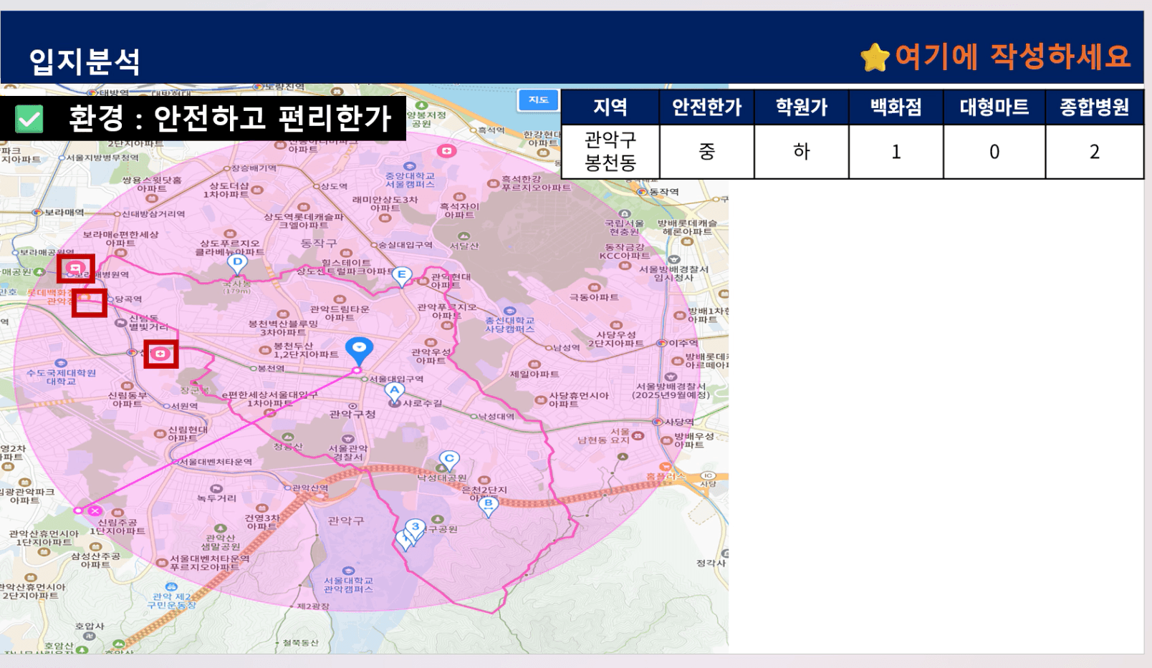
Task: Select map marker C above 낙성대공원
Action: pyautogui.click(x=449, y=460)
